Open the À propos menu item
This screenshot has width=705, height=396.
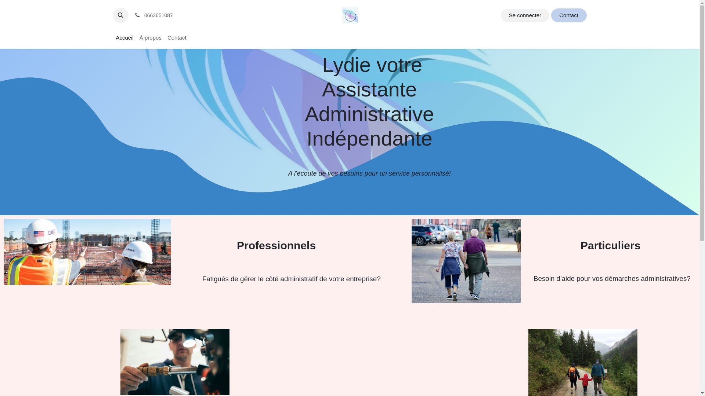(151, 38)
